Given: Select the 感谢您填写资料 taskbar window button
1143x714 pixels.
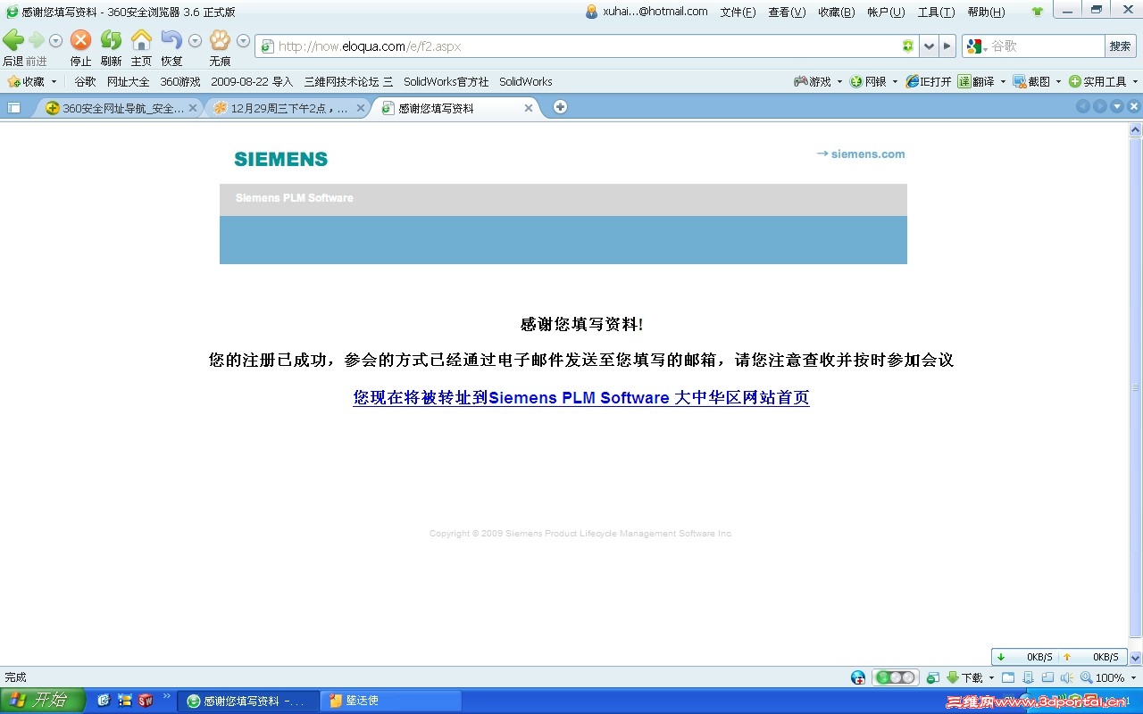Looking at the screenshot, I should pos(248,701).
